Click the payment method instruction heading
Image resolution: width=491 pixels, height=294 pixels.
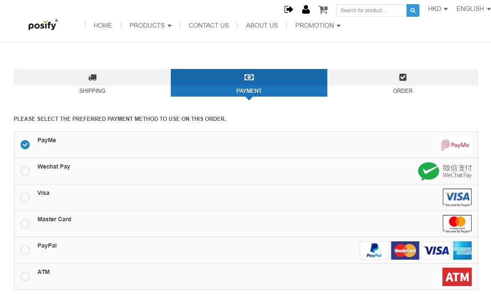120,119
